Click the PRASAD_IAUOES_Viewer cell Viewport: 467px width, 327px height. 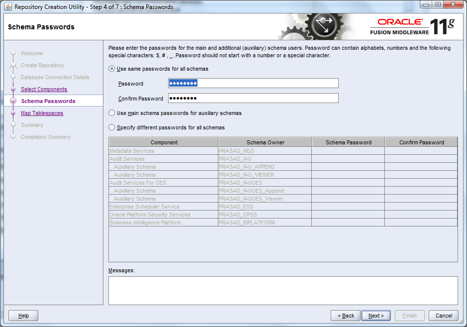pyautogui.click(x=265, y=199)
